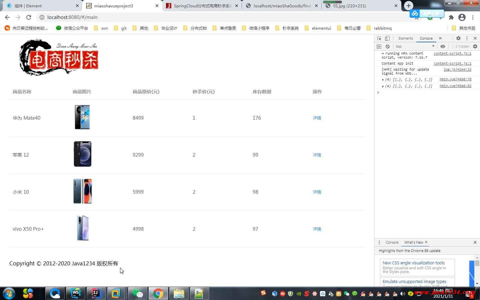Switch to DevTools Elements tab
Image resolution: width=480 pixels, height=300 pixels.
pyautogui.click(x=406, y=38)
